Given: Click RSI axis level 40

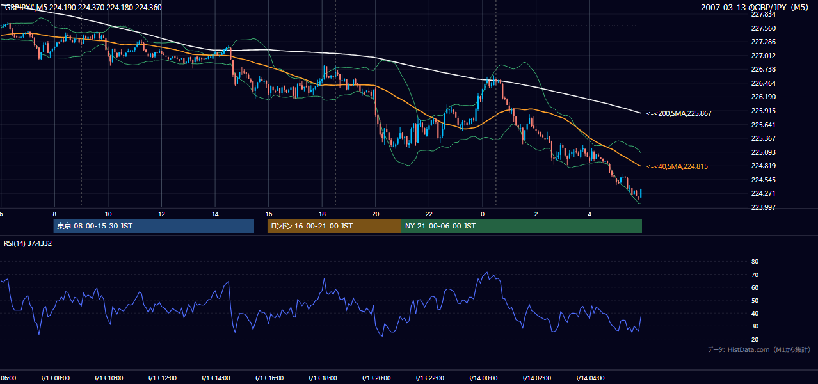Looking at the screenshot, I should click(x=755, y=313).
